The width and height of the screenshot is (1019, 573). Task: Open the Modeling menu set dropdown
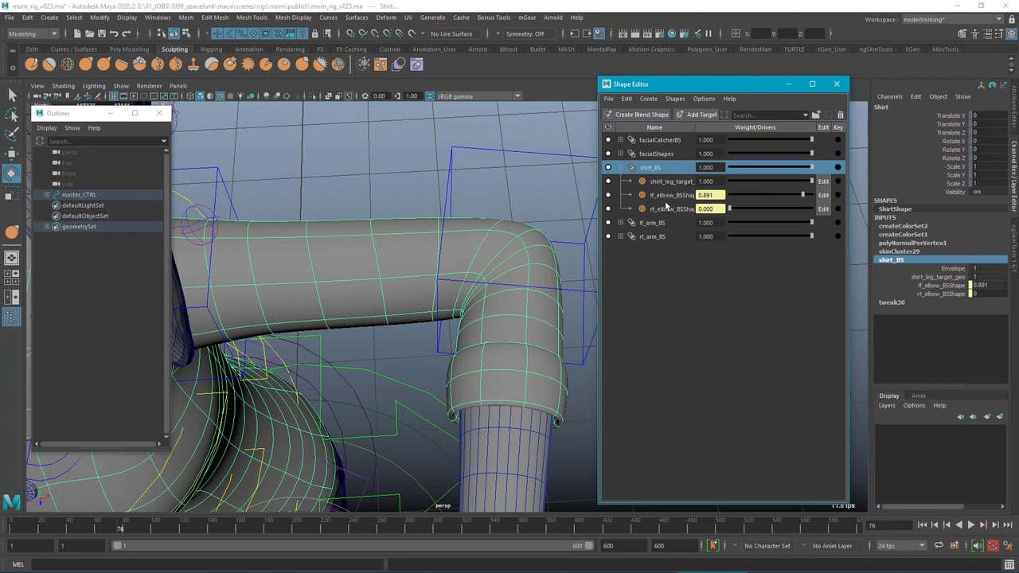click(33, 33)
